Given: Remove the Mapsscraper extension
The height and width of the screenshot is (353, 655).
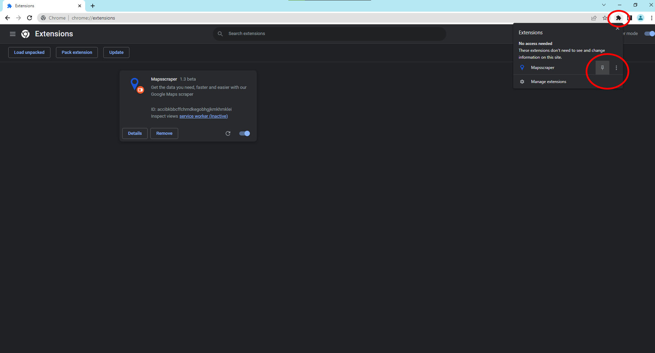Looking at the screenshot, I should pos(164,133).
